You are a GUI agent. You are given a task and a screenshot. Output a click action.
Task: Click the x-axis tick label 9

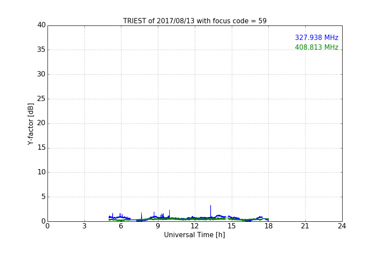(158, 226)
